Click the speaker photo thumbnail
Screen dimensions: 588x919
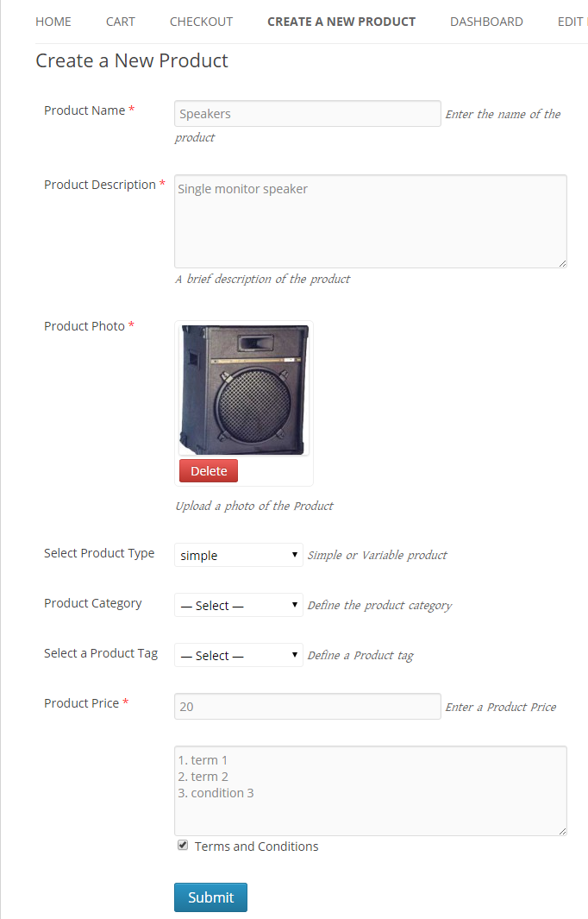[x=242, y=388]
